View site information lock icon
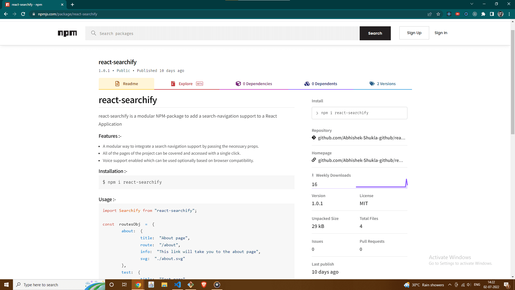 (x=34, y=14)
